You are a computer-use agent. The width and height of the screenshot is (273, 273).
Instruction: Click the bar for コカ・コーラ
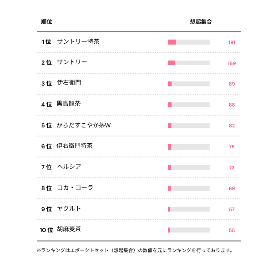tap(188, 188)
